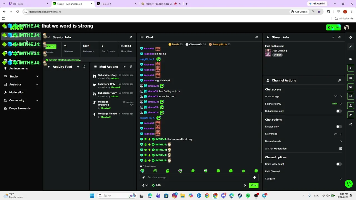Switch to the Home / X browser tab

[116, 4]
